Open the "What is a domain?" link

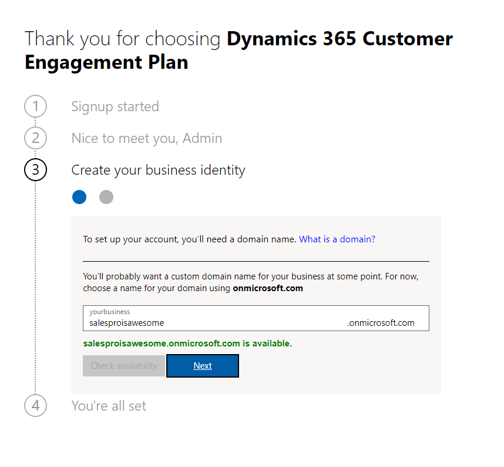point(337,239)
